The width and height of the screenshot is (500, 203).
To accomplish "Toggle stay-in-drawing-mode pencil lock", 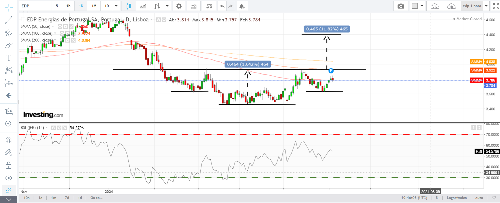I will coord(8,153).
